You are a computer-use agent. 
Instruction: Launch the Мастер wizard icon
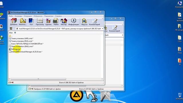64,22
